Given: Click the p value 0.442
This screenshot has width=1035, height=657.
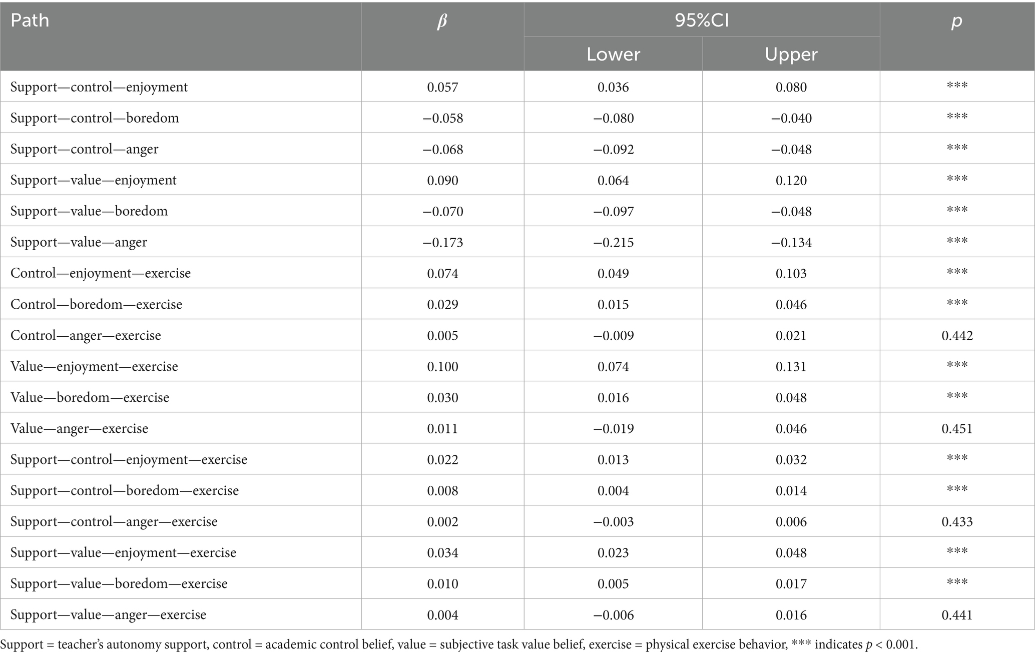Looking at the screenshot, I should click(957, 335).
